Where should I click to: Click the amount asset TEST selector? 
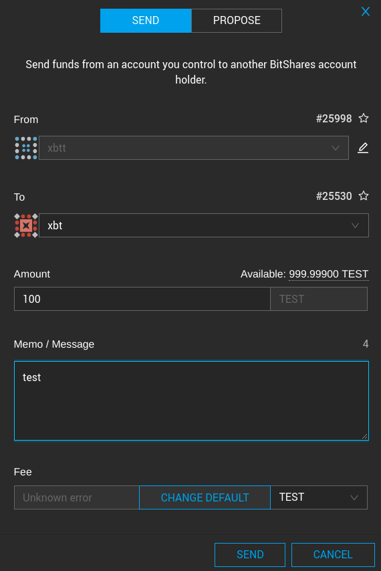pos(319,299)
